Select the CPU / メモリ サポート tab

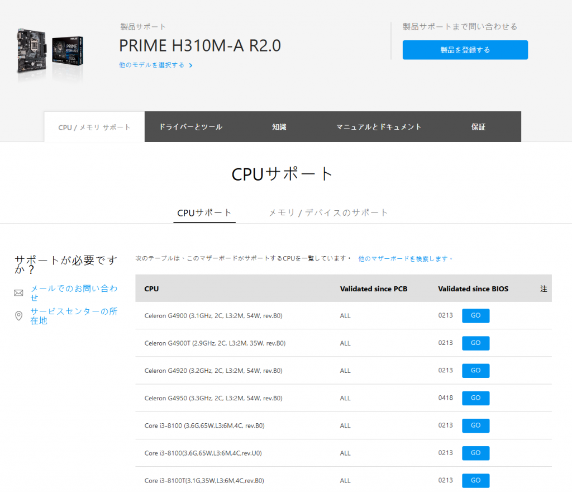pyautogui.click(x=94, y=127)
